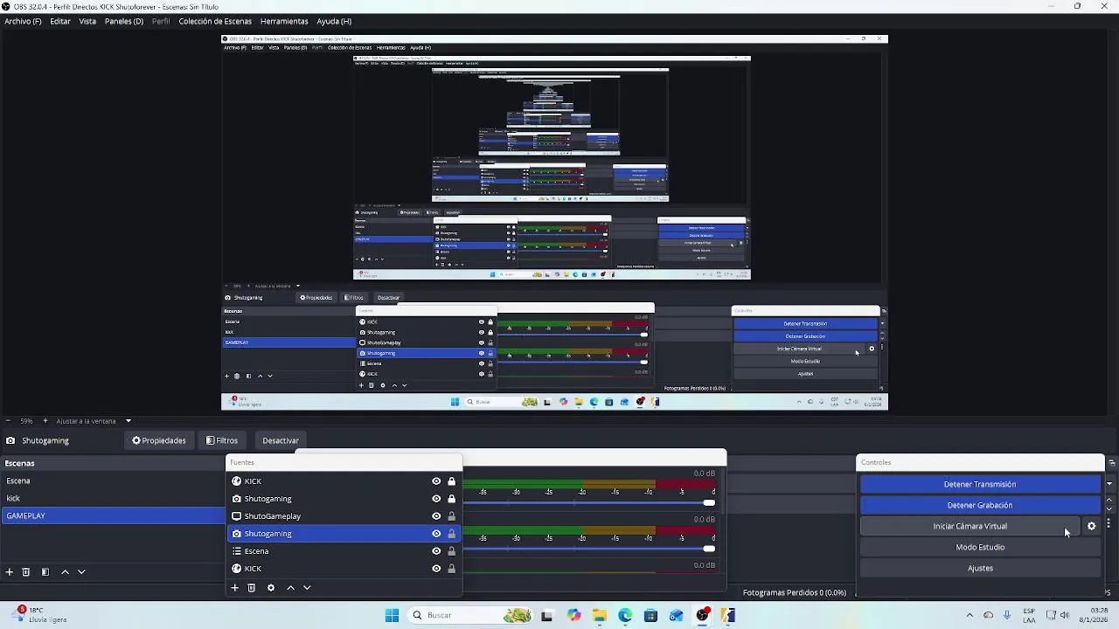Lock the Escena source in Fuentes

pyautogui.click(x=451, y=551)
